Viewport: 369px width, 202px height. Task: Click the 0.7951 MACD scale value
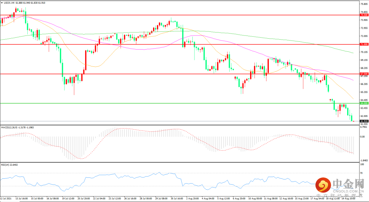pyautogui.click(x=364, y=127)
